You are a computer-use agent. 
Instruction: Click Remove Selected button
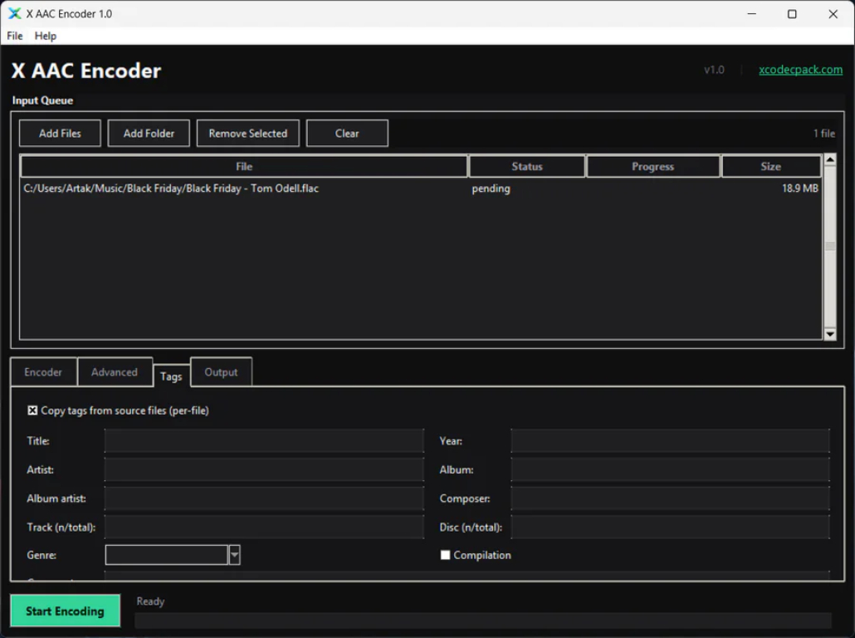(247, 133)
